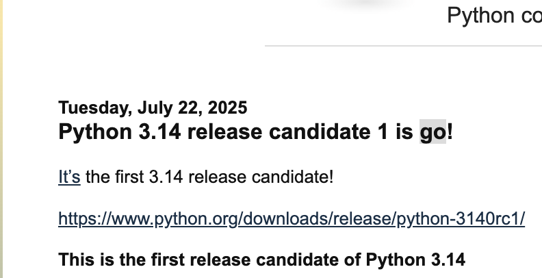The image size is (542, 278).
Task: Click the bold "This is the first release candidate" subheading
Action: 261,260
